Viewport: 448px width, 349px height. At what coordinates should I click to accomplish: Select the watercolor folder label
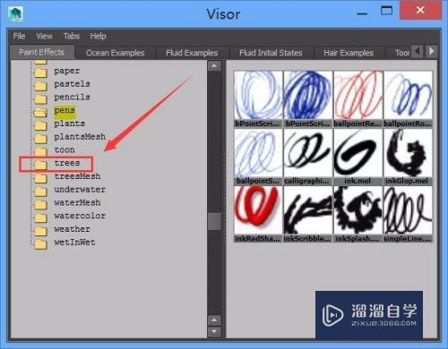(80, 216)
